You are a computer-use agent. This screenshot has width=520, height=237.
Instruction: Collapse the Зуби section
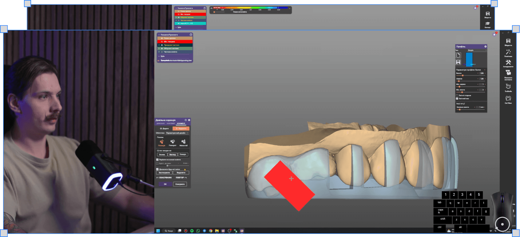coord(159,56)
